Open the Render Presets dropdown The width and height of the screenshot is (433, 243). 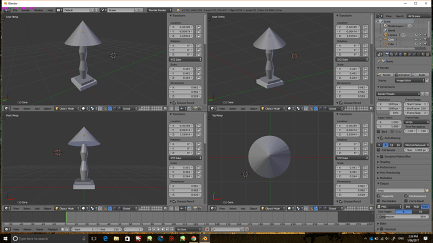[x=398, y=94]
